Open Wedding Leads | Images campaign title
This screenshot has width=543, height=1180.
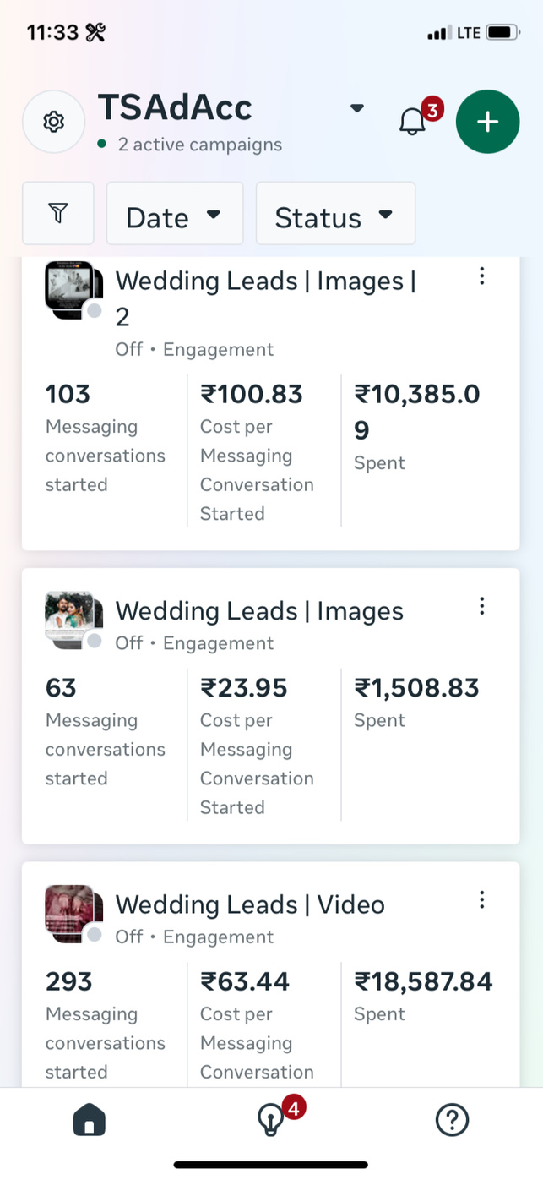tap(258, 610)
